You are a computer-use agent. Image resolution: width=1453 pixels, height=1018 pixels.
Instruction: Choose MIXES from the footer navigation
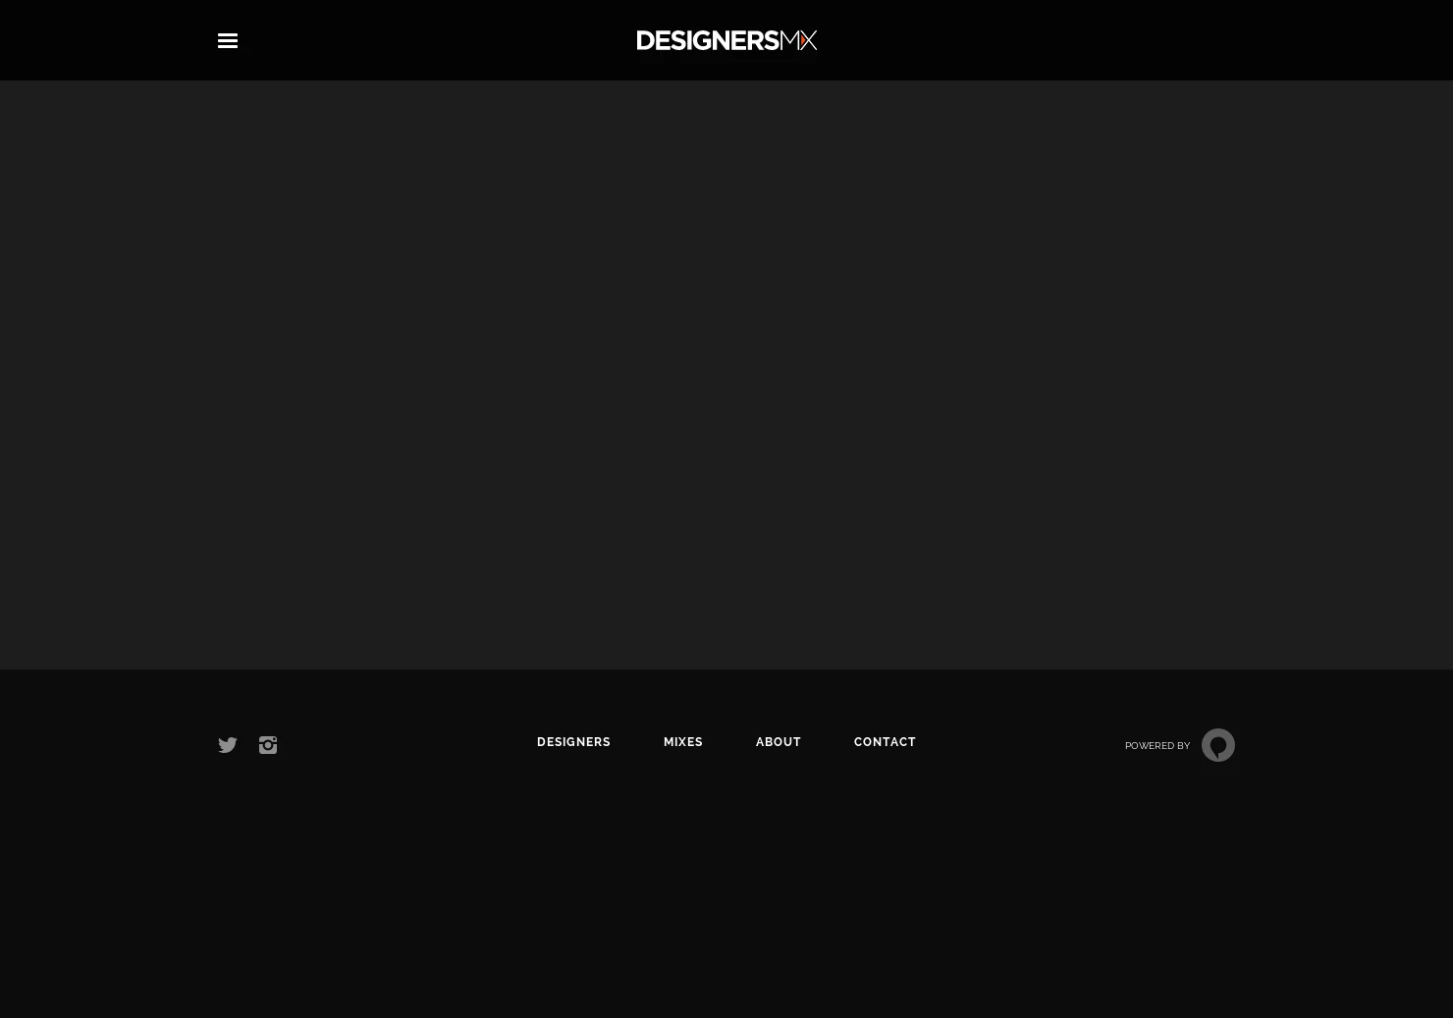tap(683, 742)
